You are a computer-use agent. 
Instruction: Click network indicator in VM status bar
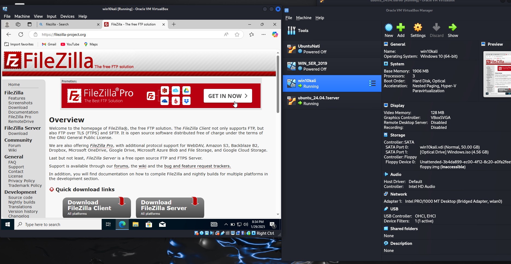pos(217,233)
